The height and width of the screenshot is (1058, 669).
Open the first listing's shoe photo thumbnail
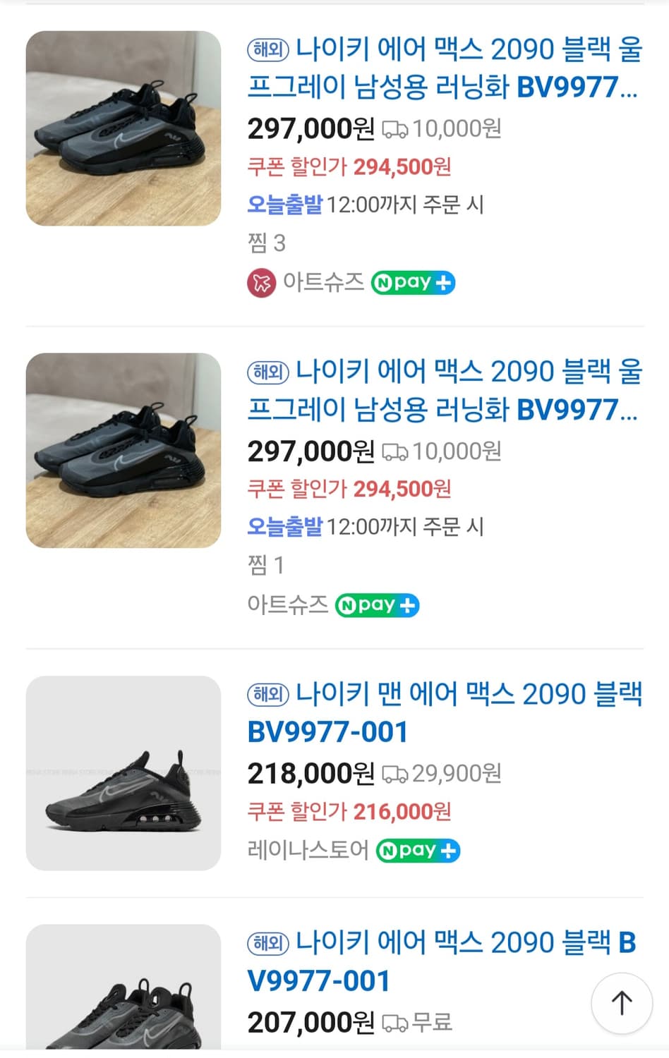(123, 128)
